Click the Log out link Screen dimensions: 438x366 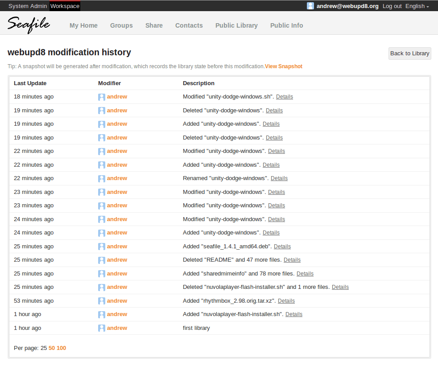pos(392,6)
